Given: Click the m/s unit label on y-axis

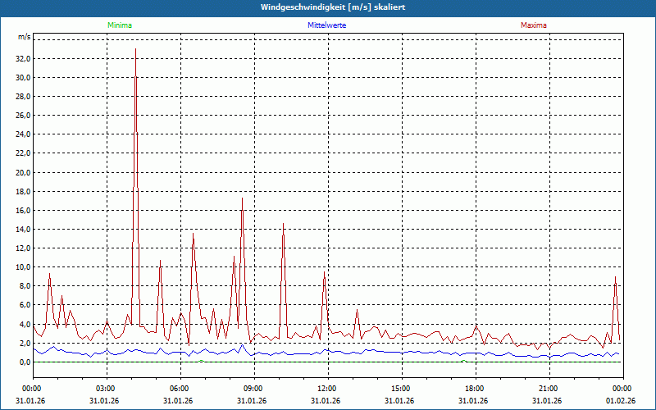Looking at the screenshot, I should 25,37.
